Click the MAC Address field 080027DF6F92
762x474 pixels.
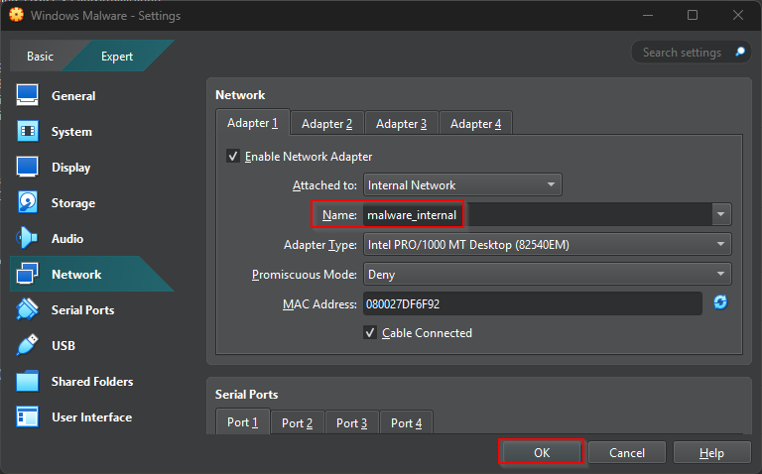tap(533, 303)
